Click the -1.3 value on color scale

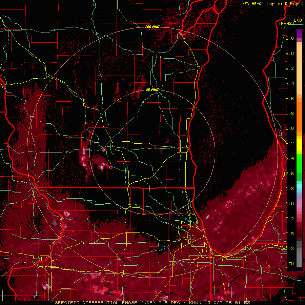(x=288, y=249)
